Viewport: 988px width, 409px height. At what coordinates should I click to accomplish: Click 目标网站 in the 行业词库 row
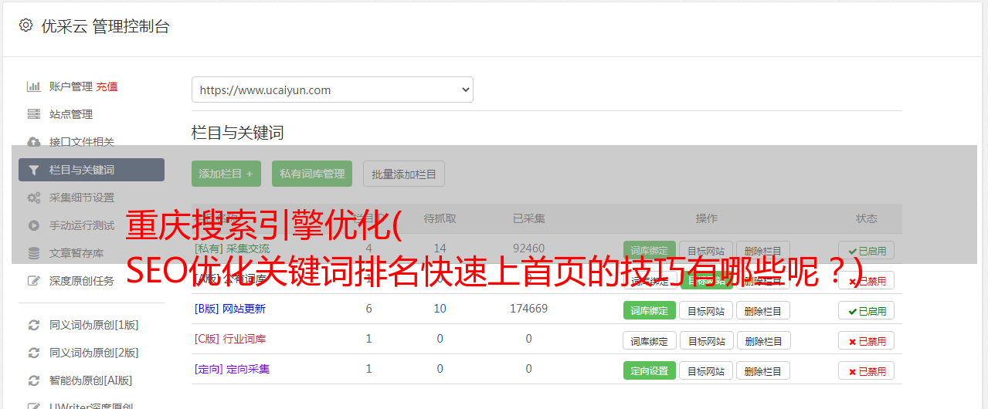point(706,340)
